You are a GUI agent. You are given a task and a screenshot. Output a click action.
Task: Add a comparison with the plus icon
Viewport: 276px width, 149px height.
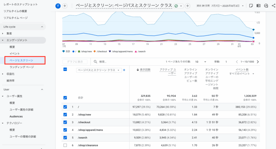[65, 6]
